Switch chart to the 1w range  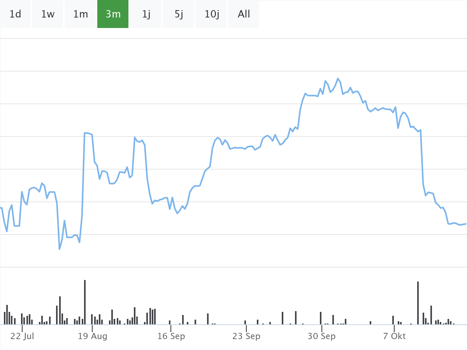pyautogui.click(x=48, y=14)
